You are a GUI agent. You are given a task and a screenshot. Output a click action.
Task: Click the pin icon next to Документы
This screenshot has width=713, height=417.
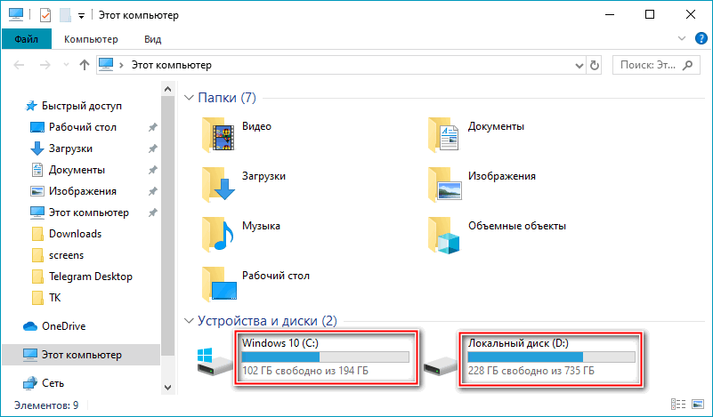pyautogui.click(x=153, y=170)
